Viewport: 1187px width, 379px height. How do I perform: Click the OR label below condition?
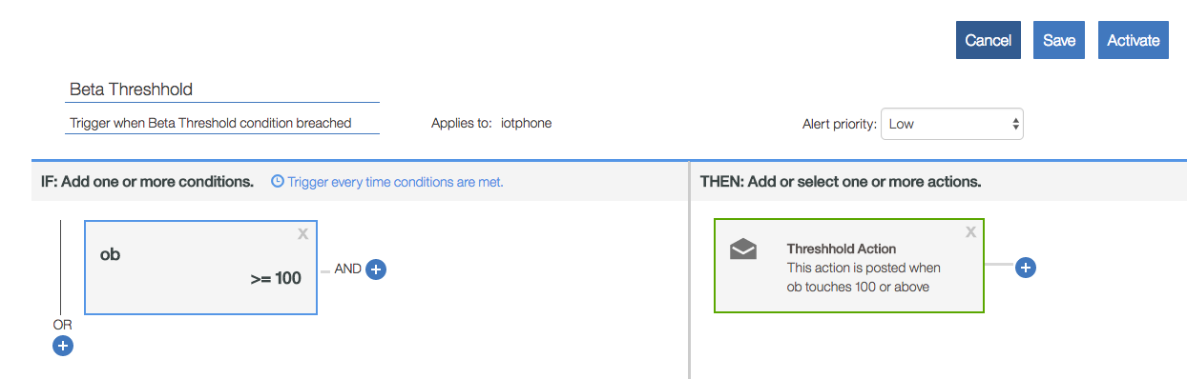62,325
